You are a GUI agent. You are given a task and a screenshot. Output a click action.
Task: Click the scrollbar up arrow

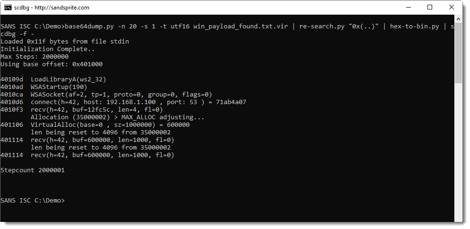click(x=458, y=18)
